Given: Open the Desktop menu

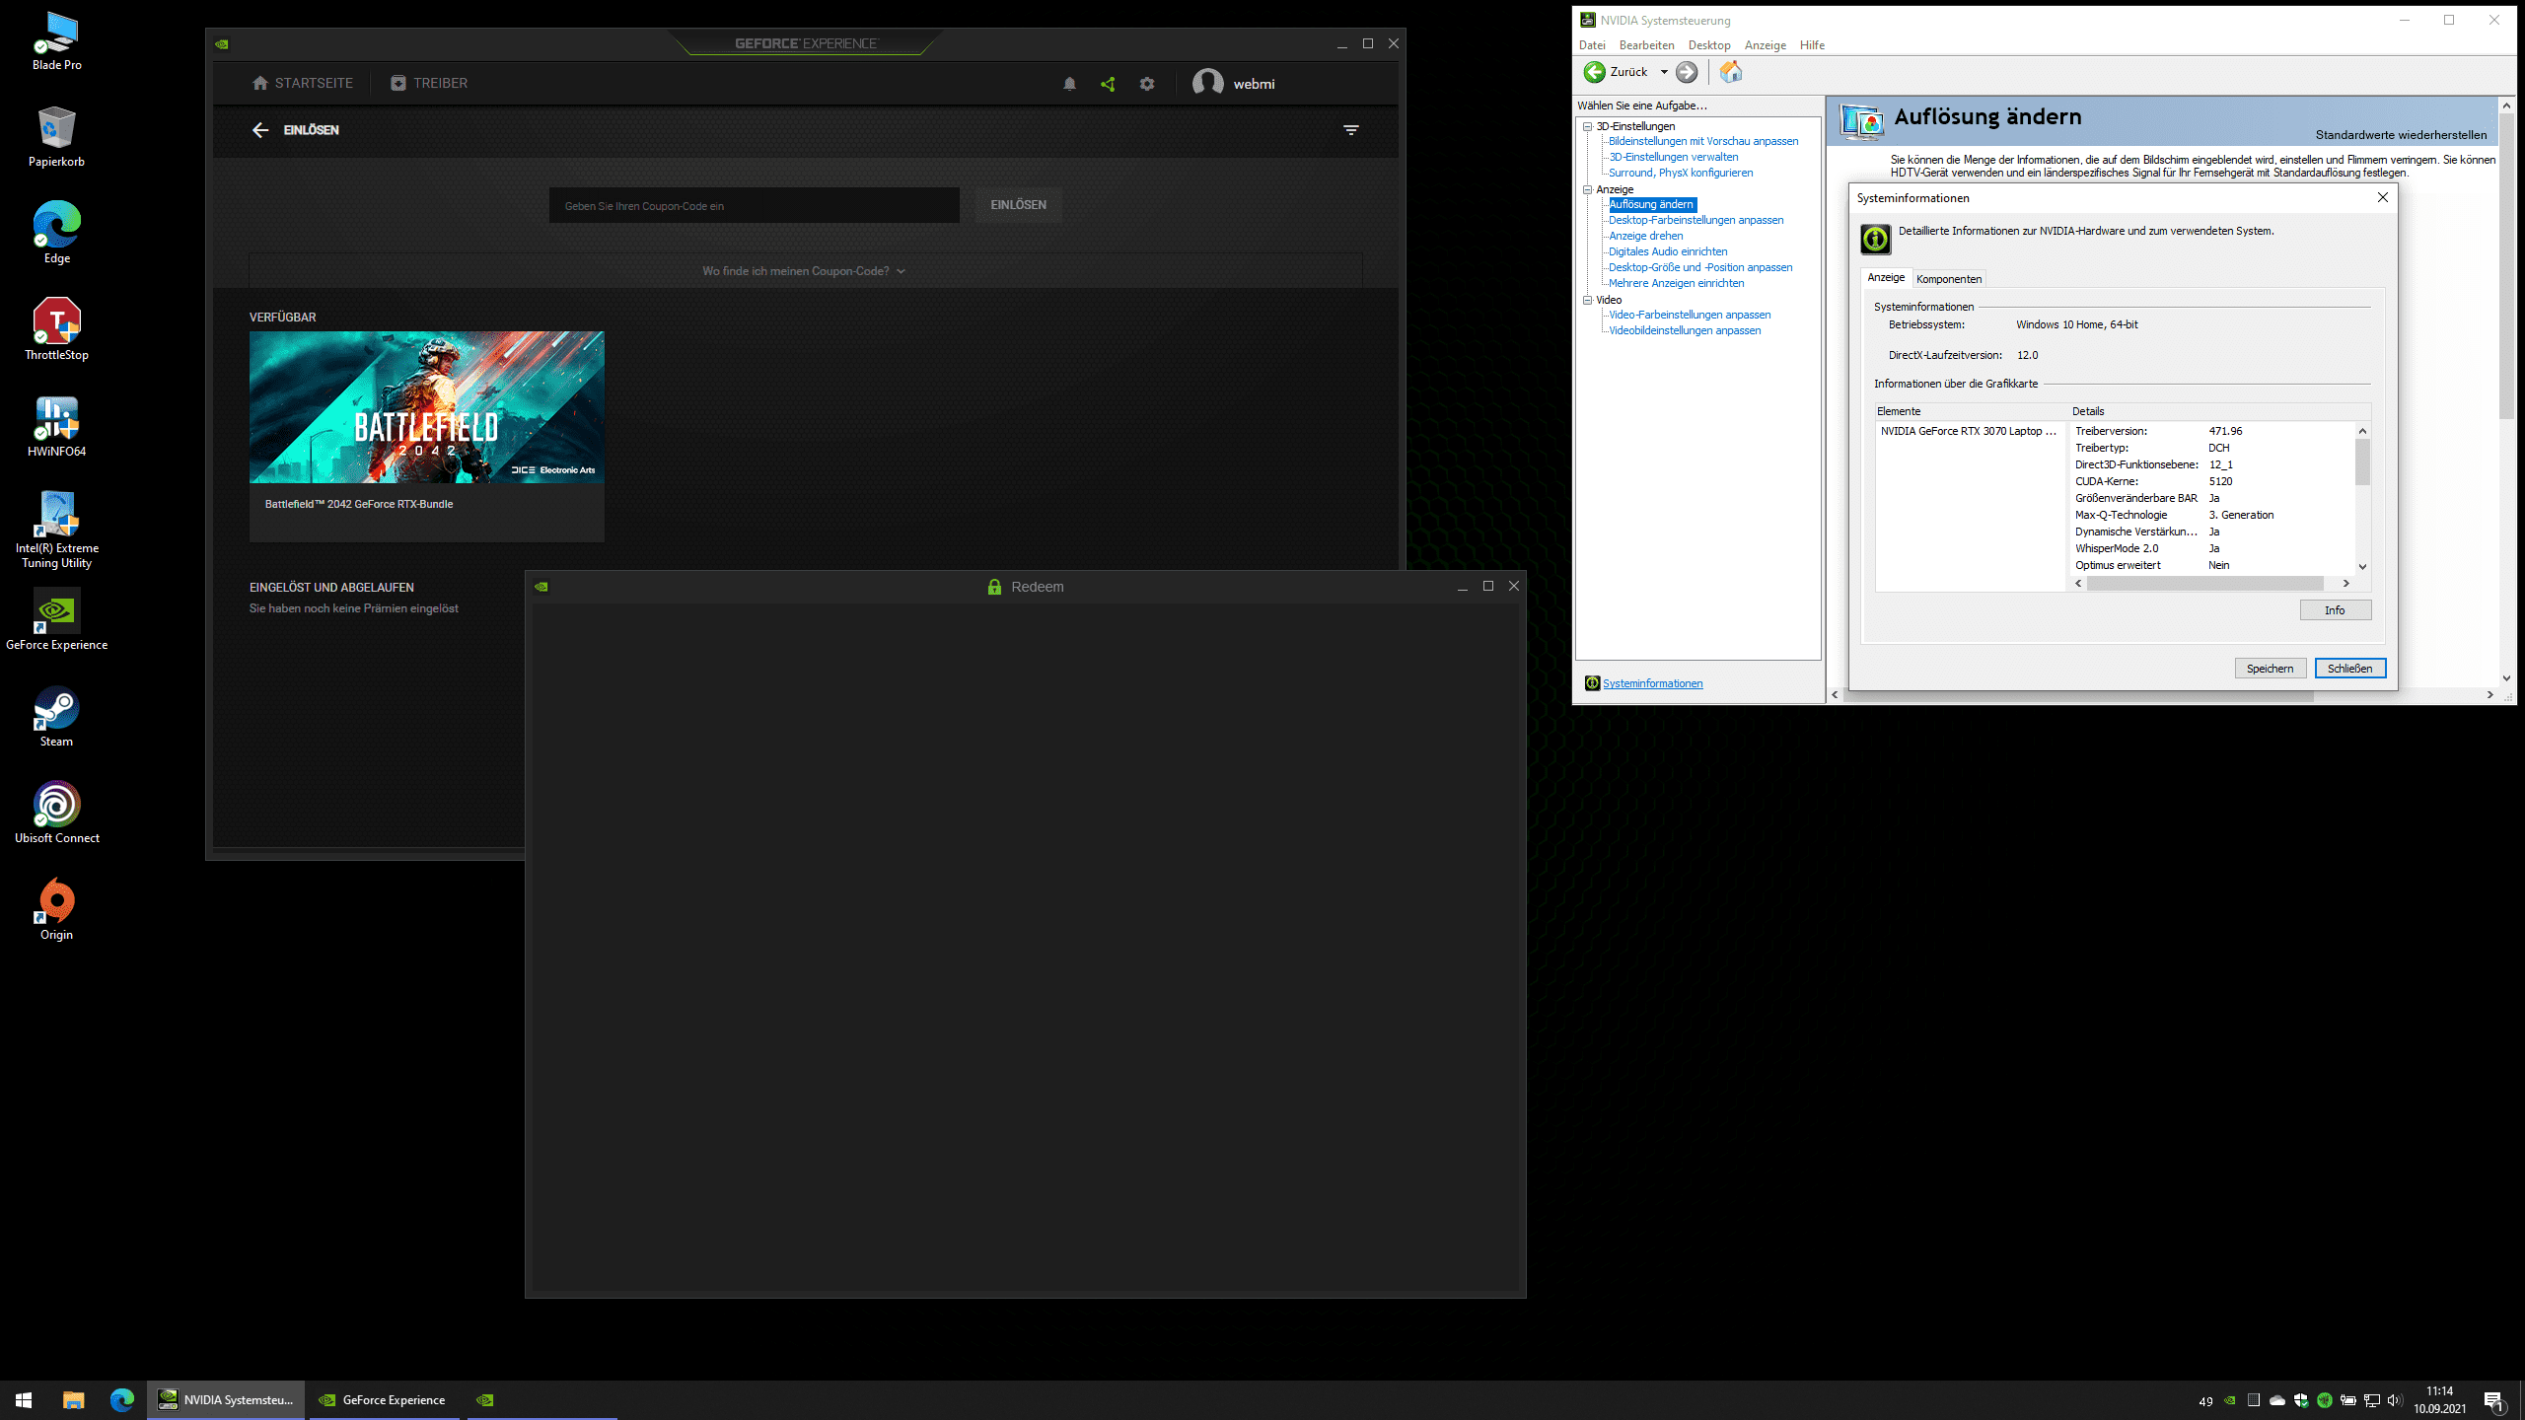Looking at the screenshot, I should pos(1709,45).
